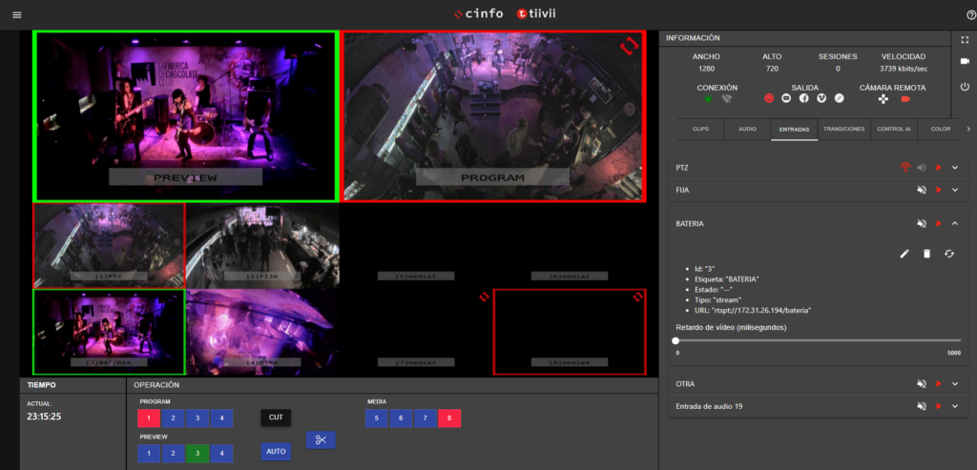Click the power icon in right sidebar
The width and height of the screenshot is (977, 470).
[965, 86]
